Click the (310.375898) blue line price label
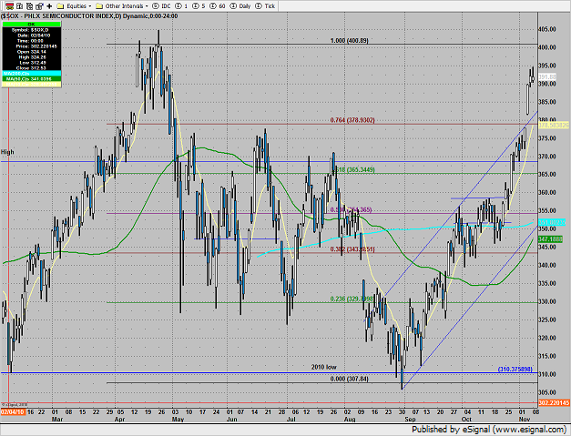 coord(515,369)
